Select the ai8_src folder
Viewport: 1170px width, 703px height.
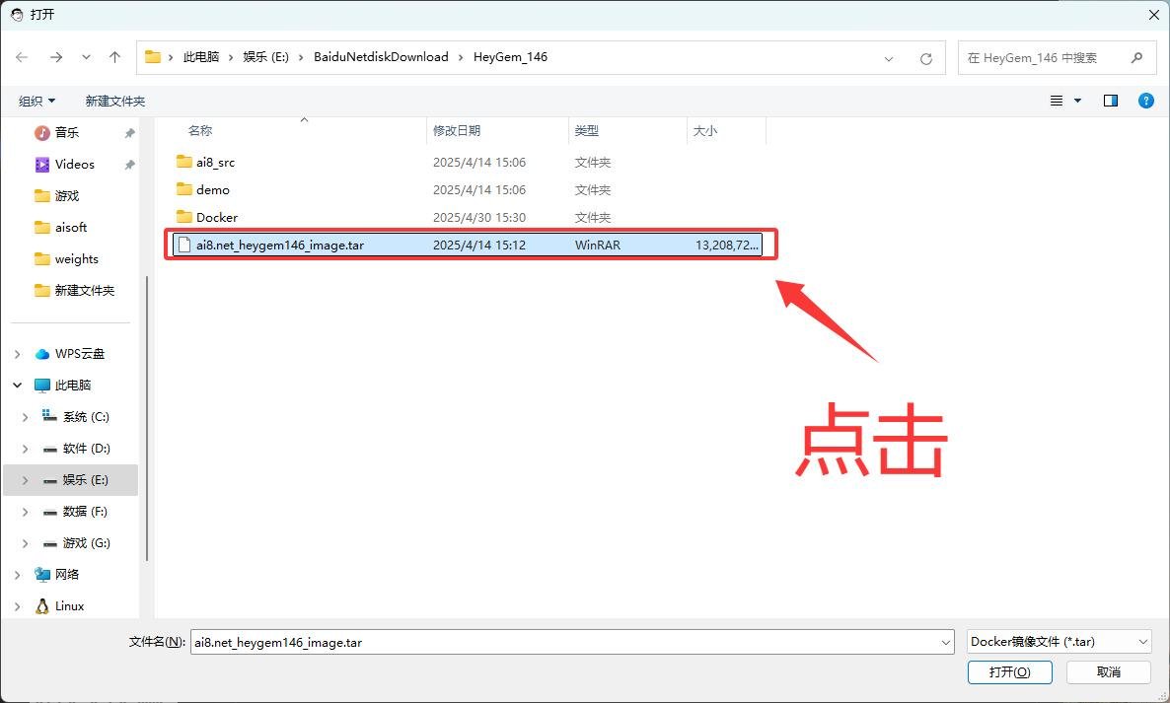(x=215, y=162)
